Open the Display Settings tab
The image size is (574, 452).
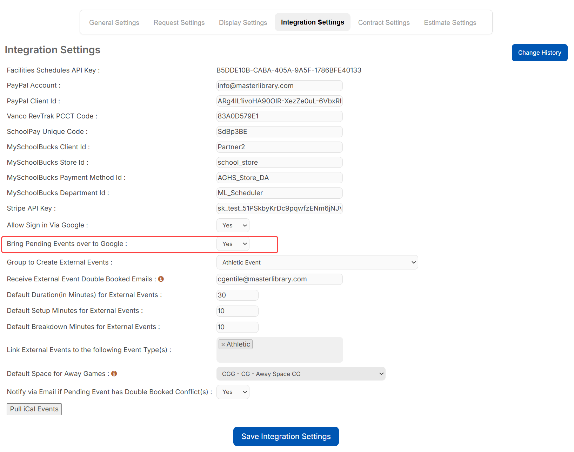[243, 22]
